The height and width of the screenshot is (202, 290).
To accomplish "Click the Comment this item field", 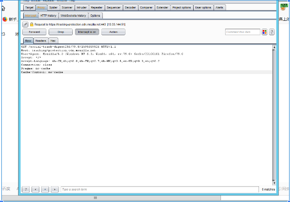I will (x=242, y=32).
